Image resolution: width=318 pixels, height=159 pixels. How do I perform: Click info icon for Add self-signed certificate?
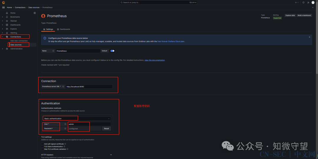[65, 144]
